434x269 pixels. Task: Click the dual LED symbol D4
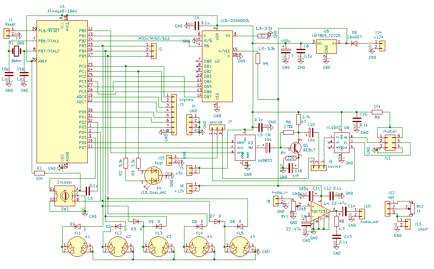point(154,175)
